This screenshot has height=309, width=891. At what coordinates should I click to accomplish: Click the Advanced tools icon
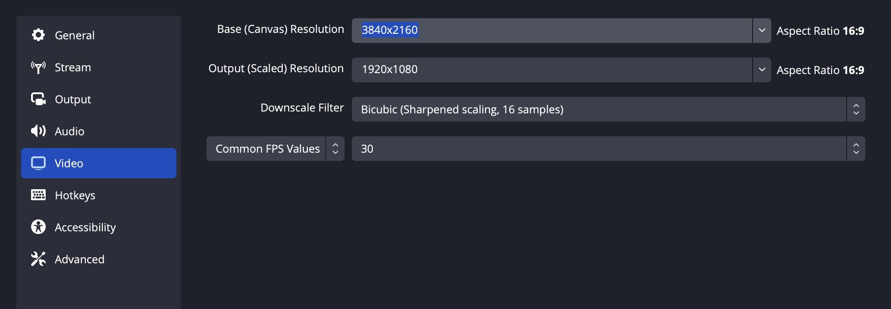click(x=38, y=259)
